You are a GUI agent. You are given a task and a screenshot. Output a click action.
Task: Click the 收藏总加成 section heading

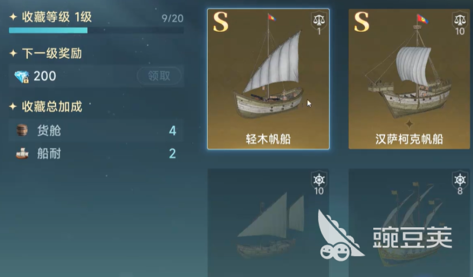coord(52,107)
